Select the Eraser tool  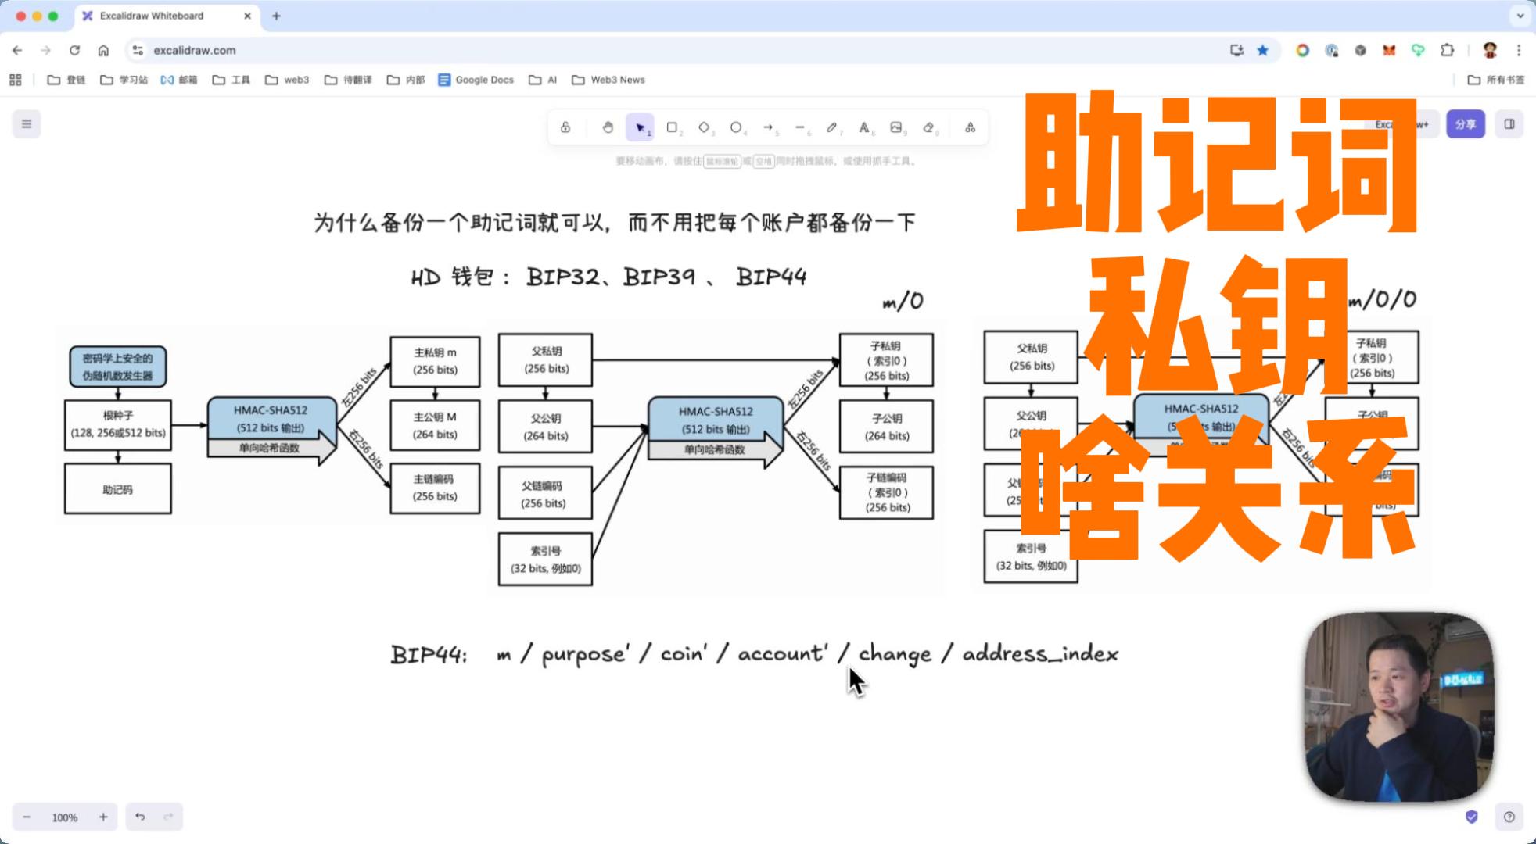pyautogui.click(x=928, y=127)
